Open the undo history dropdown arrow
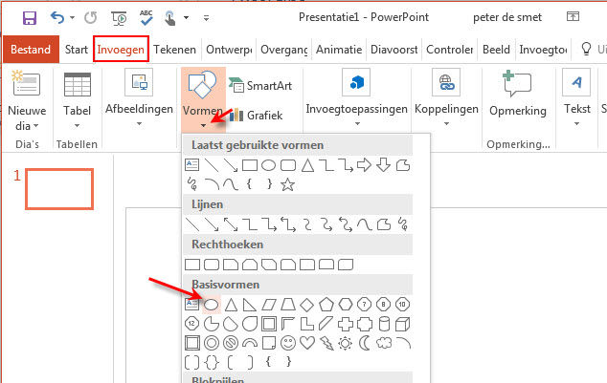The image size is (607, 383). pos(72,18)
